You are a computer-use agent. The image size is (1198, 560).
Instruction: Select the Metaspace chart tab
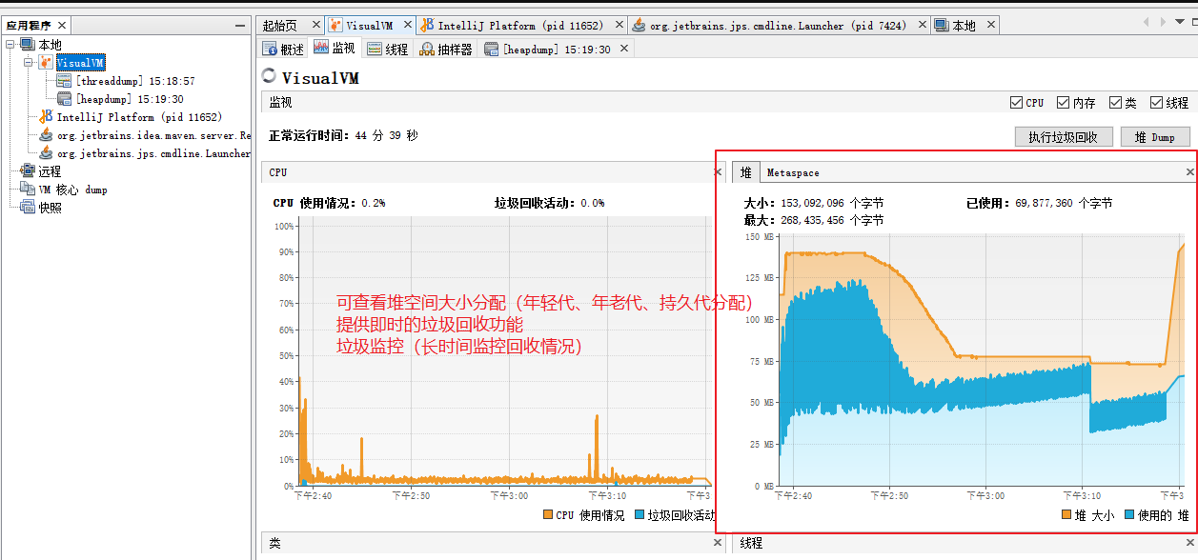pyautogui.click(x=793, y=172)
